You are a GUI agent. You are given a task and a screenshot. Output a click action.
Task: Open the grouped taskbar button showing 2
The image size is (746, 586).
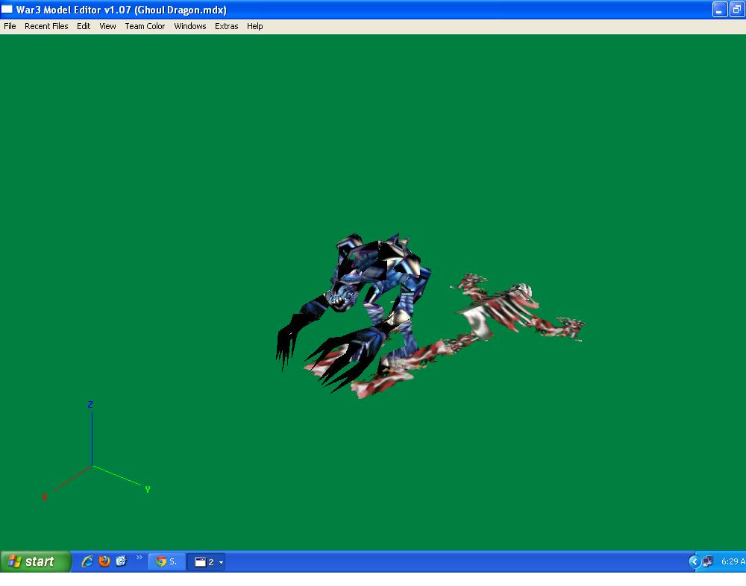tap(206, 561)
